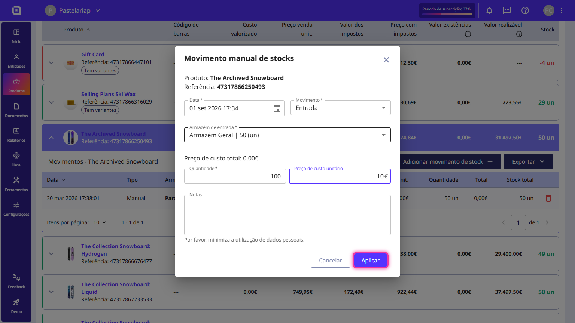
Task: Click the Aplicar button
Action: (371, 260)
